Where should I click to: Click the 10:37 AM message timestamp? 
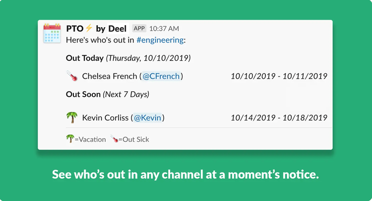pyautogui.click(x=164, y=29)
